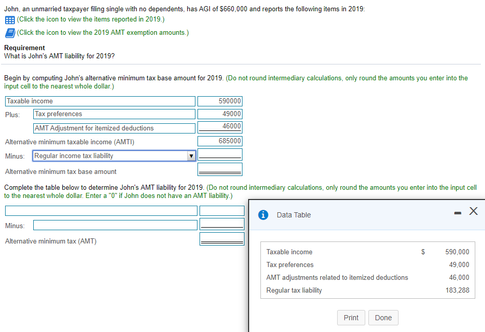This screenshot has width=485, height=332.
Task: Select the 46,000 value in Data Table
Action: click(459, 278)
